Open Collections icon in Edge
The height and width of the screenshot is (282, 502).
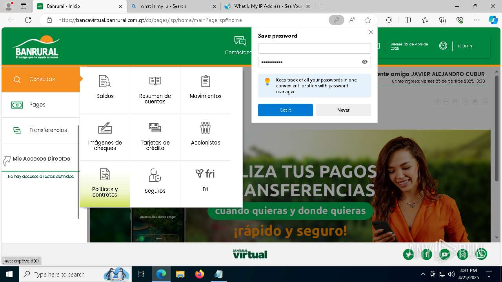(442, 20)
